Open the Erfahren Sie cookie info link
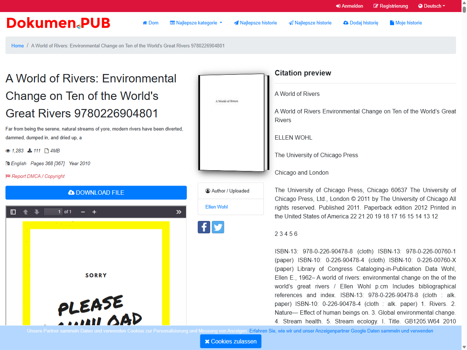This screenshot has height=350, width=467. (x=341, y=331)
